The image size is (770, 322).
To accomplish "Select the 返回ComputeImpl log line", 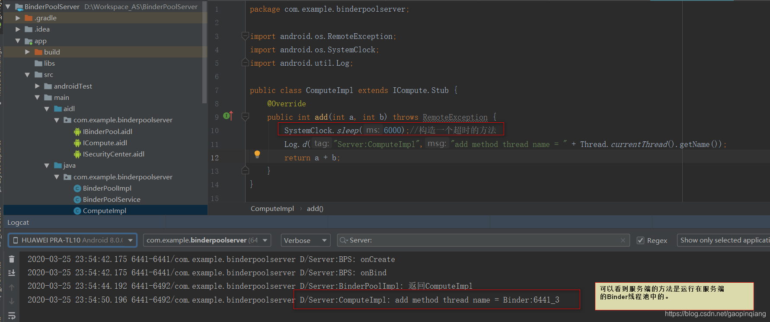I will 250,286.
